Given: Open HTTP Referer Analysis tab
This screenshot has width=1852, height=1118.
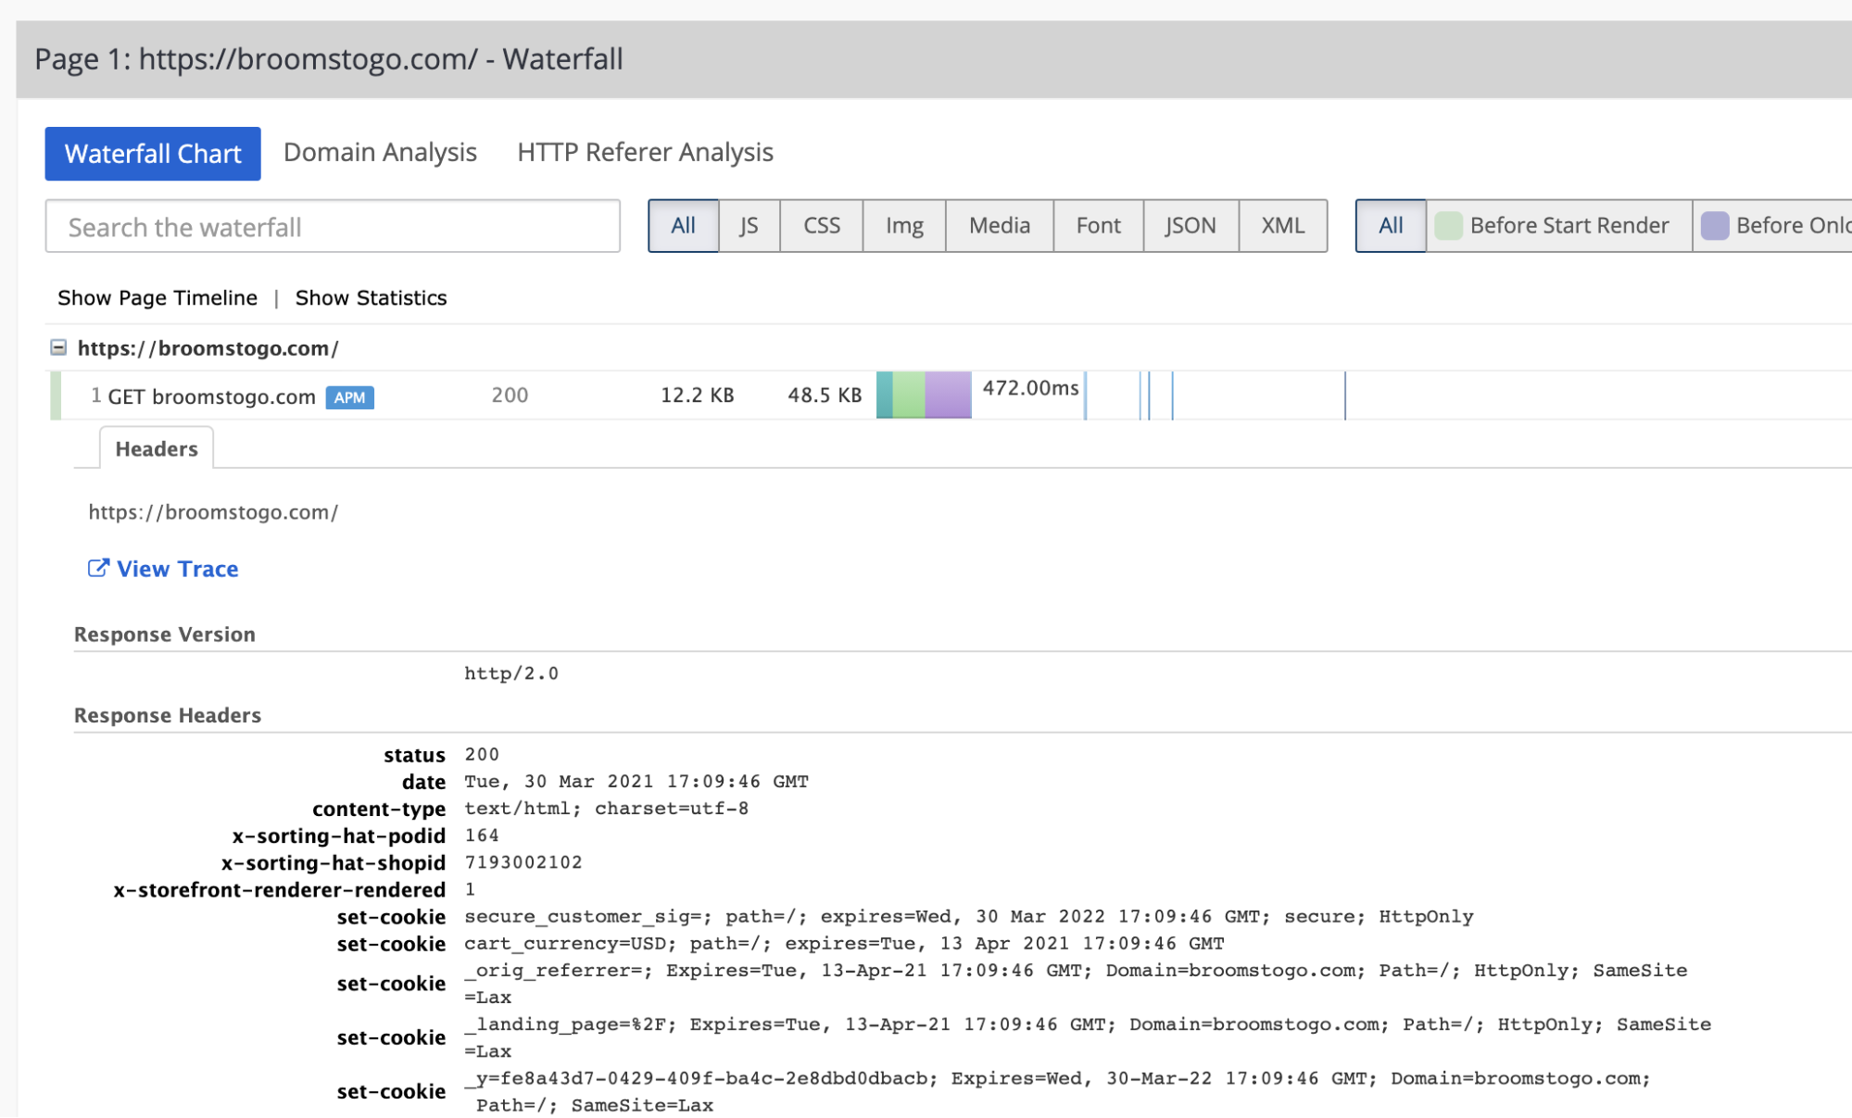Looking at the screenshot, I should (645, 153).
